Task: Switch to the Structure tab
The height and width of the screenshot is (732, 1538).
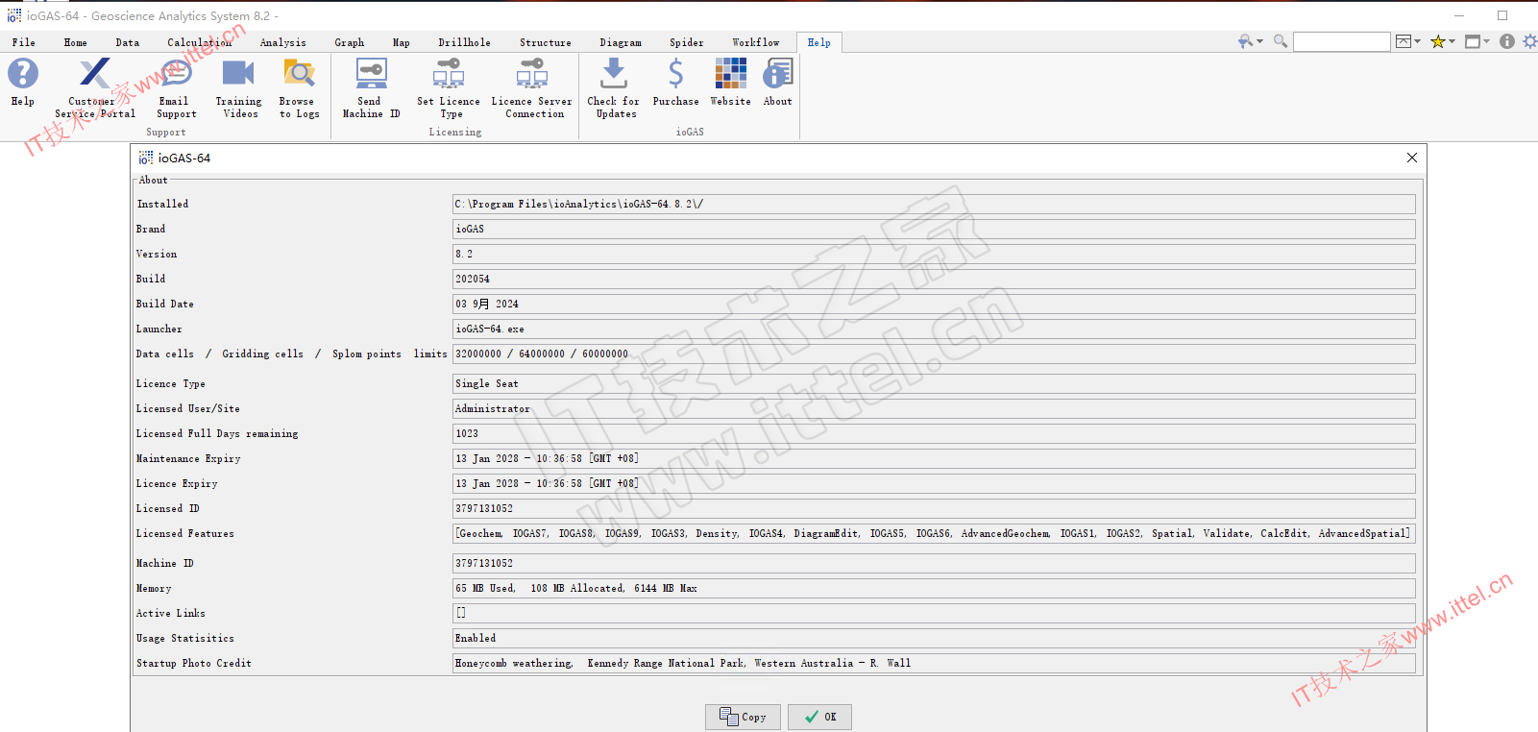Action: (546, 42)
